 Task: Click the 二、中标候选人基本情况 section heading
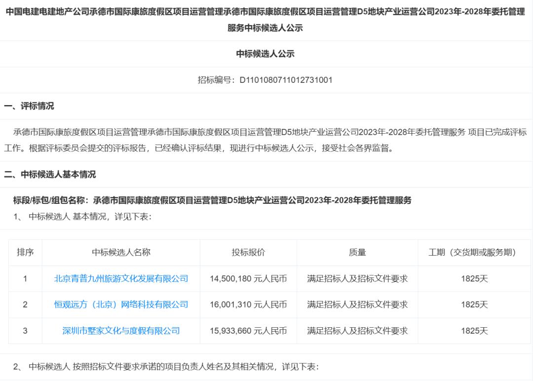50,174
